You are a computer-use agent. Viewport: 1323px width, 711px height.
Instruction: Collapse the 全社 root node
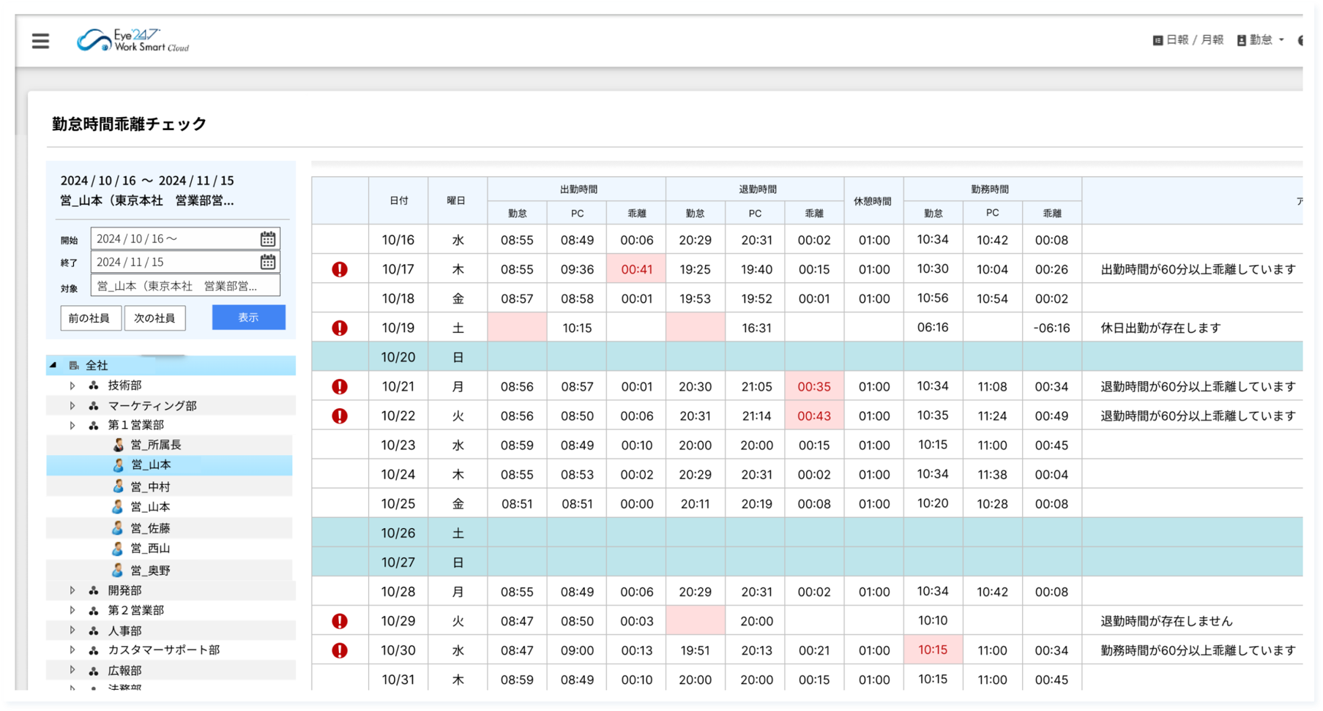point(53,365)
